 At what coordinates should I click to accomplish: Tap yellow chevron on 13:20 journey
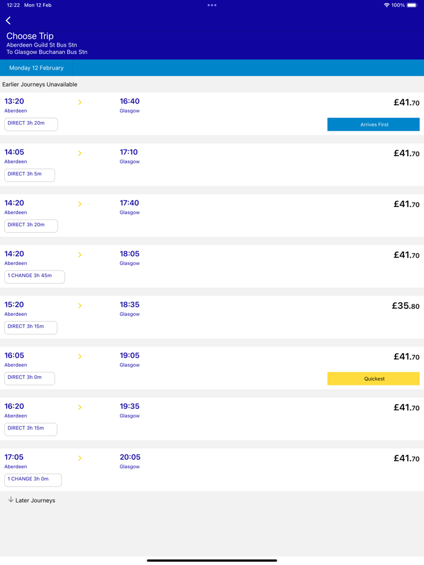point(79,102)
